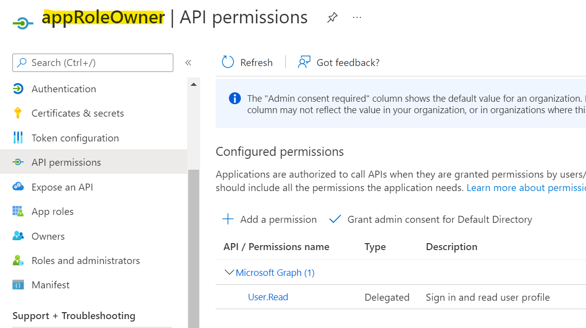This screenshot has height=328, width=586.
Task: Click the API permissions sidebar icon
Action: pos(18,162)
